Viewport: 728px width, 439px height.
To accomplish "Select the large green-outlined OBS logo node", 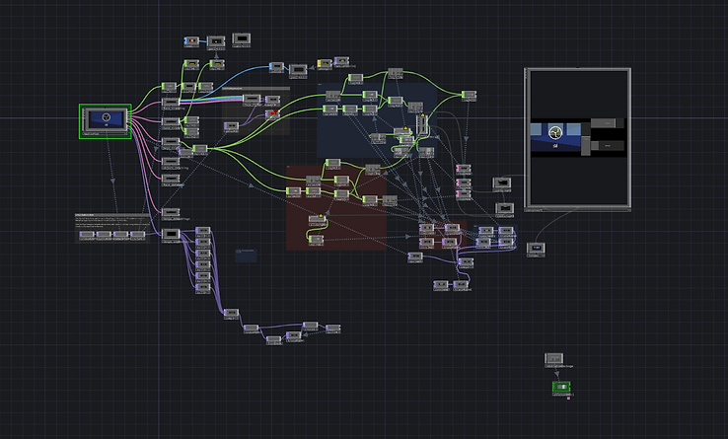I will tap(106, 120).
